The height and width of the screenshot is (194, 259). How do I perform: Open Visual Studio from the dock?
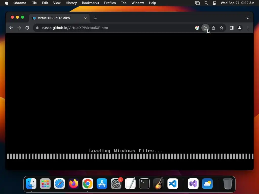pyautogui.click(x=193, y=184)
